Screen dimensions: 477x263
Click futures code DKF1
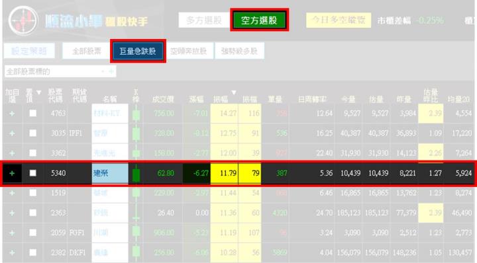(x=78, y=252)
